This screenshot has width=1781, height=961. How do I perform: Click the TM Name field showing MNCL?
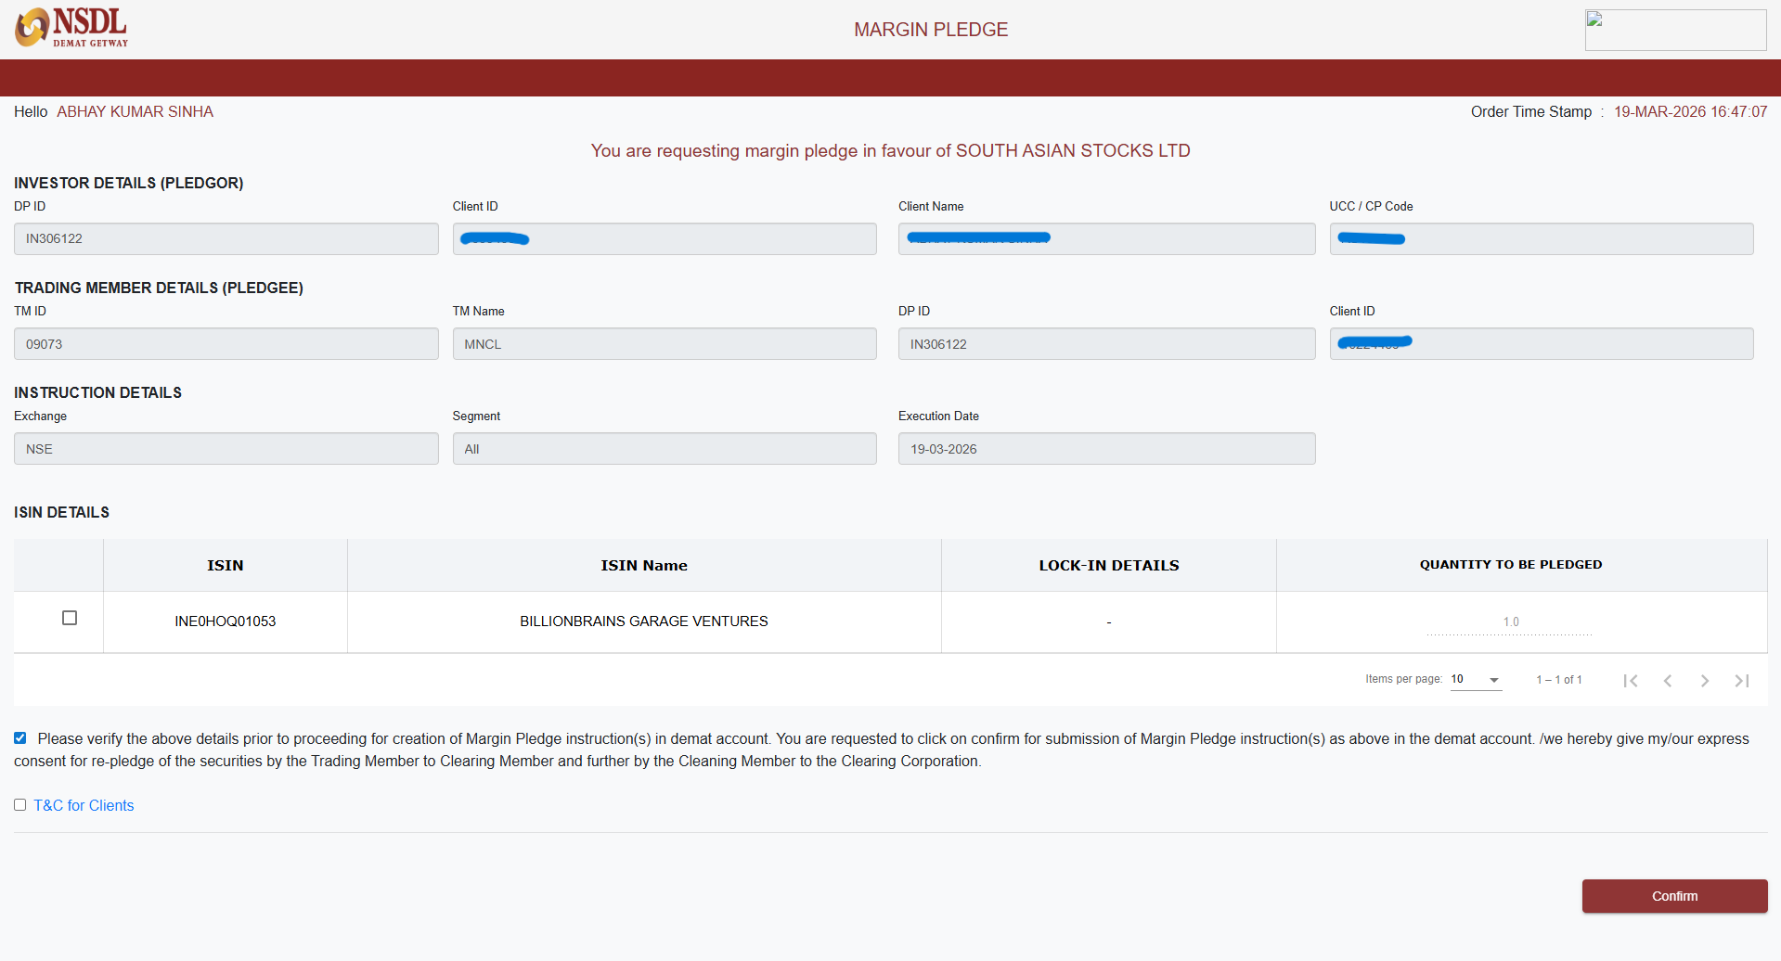[664, 344]
